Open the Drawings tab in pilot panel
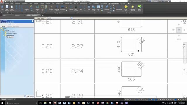The width and height of the screenshot is (187, 105). point(10,27)
